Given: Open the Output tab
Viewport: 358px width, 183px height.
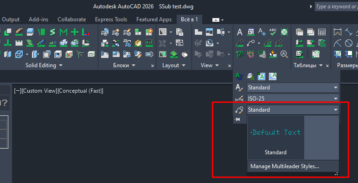Looking at the screenshot, I should coord(11,19).
